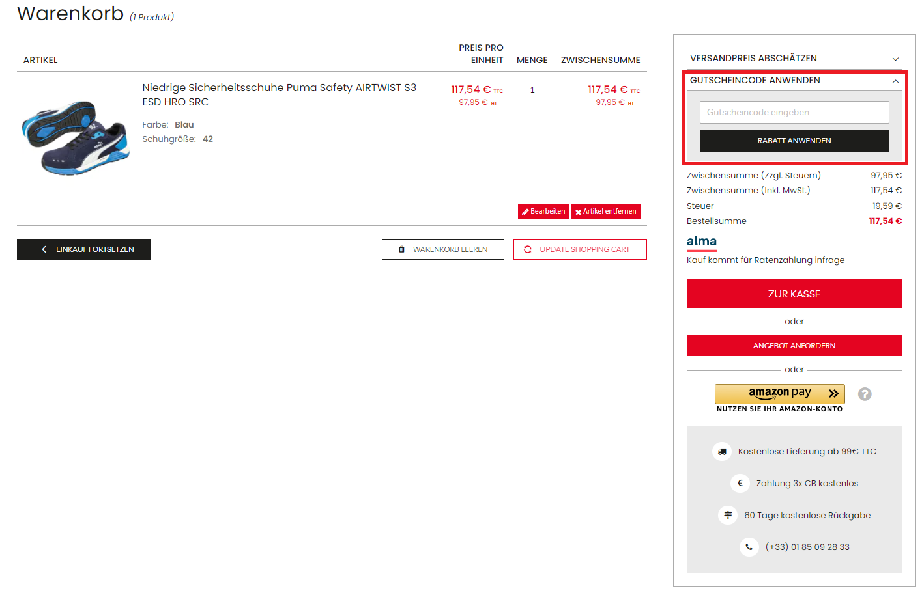Click the 60 Tage kostenlose Rückgabe text

(x=807, y=515)
